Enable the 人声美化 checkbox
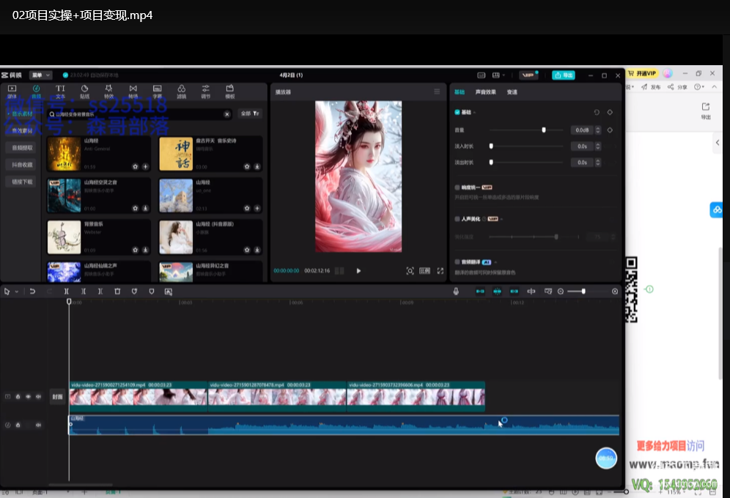This screenshot has width=730, height=498. (457, 218)
